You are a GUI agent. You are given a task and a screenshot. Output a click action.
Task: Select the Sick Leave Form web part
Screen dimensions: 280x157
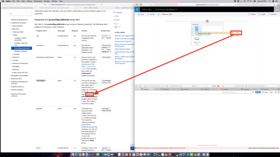(197, 40)
